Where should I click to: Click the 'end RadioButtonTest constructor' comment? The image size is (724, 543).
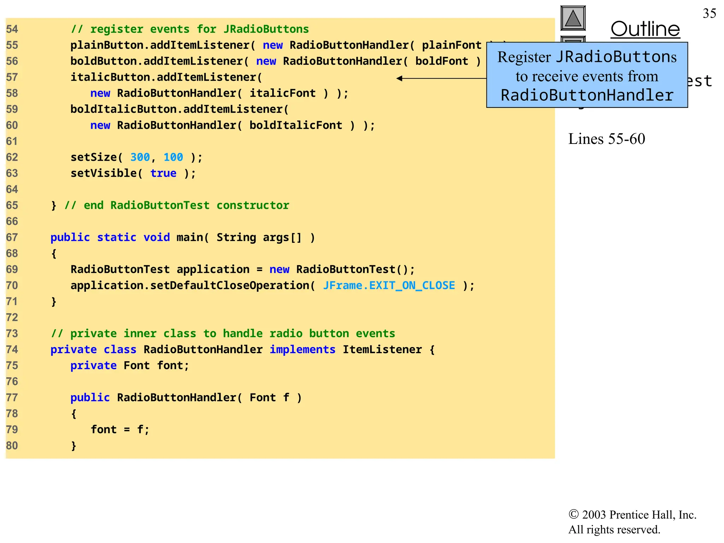point(177,205)
